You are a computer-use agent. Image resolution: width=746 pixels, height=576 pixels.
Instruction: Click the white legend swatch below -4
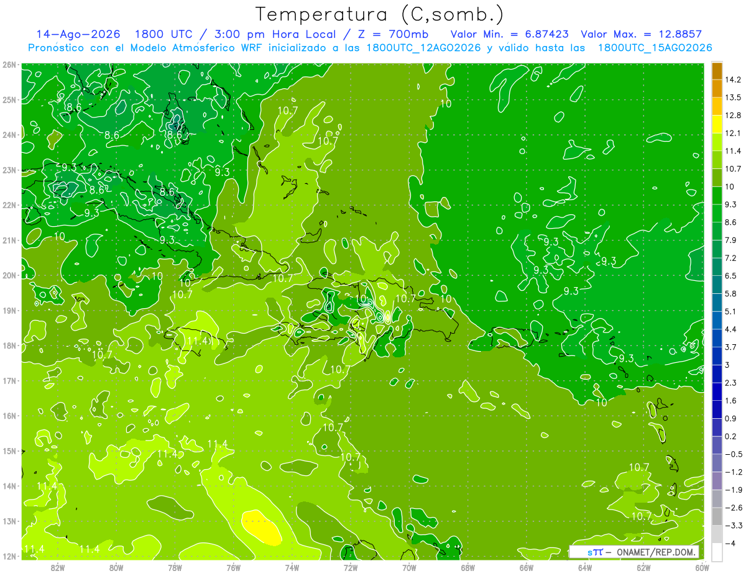pos(717,552)
